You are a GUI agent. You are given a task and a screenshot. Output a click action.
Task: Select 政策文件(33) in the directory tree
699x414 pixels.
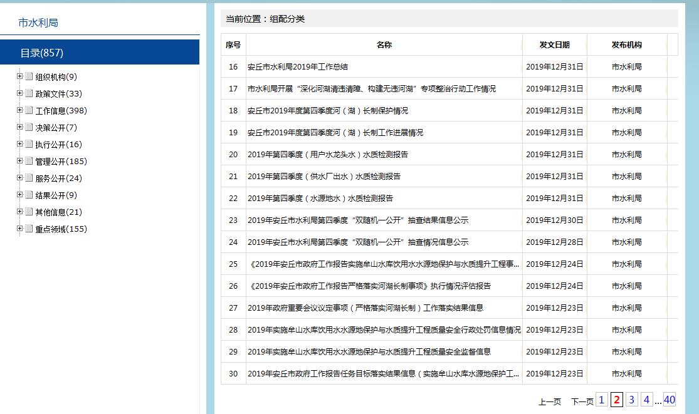coord(59,94)
